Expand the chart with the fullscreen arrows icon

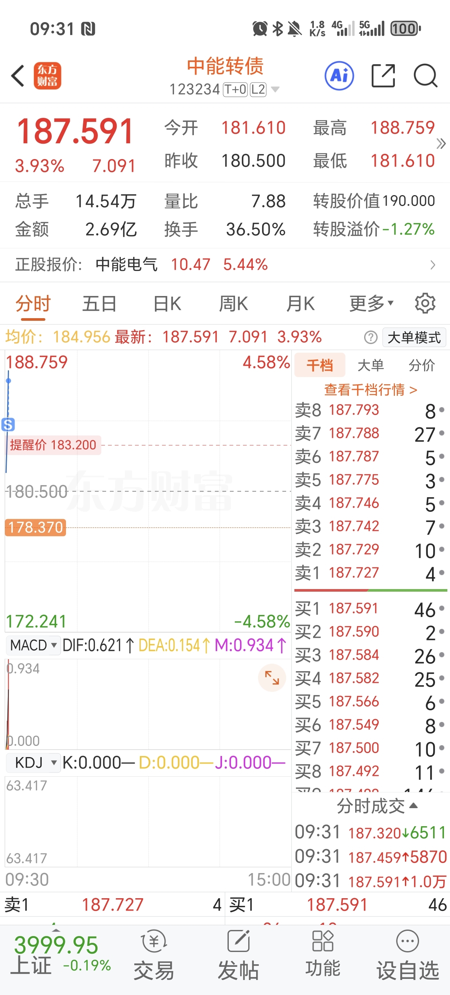click(x=272, y=678)
